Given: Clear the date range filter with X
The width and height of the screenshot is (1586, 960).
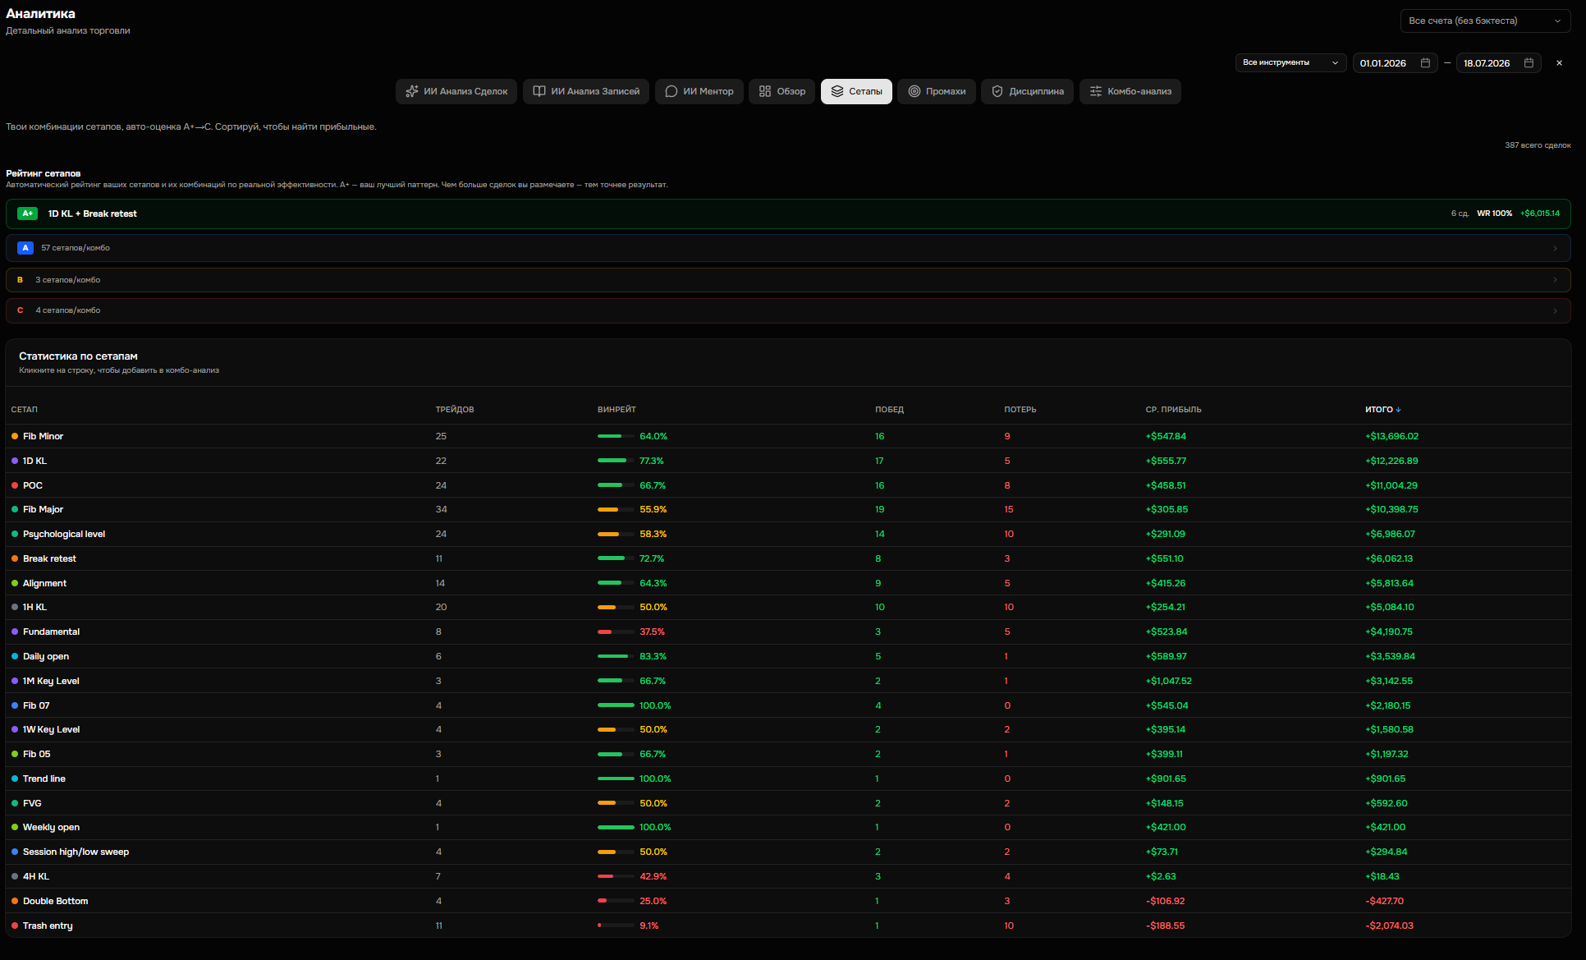Looking at the screenshot, I should click(1559, 63).
